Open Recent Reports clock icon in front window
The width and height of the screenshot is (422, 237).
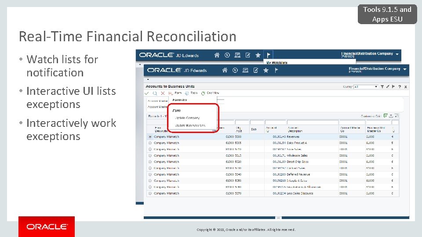(235, 70)
